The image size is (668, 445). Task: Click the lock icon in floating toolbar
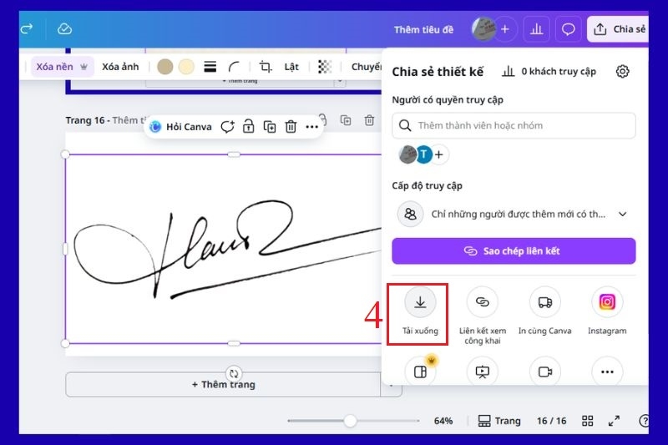248,126
